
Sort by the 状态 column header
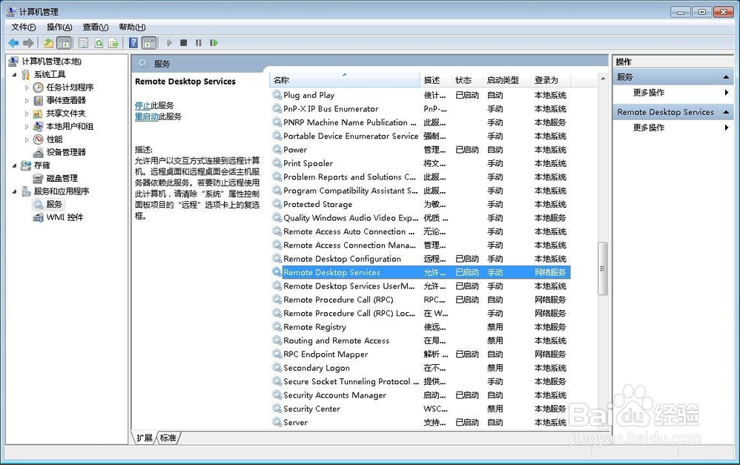(x=466, y=80)
